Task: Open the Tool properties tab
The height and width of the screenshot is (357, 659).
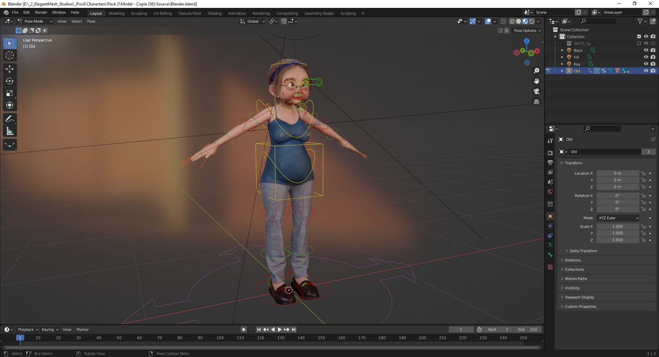Action: point(550,140)
